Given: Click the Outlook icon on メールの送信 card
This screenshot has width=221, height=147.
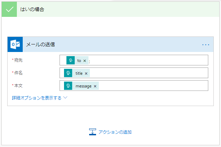Looking at the screenshot, I should click(15, 44).
